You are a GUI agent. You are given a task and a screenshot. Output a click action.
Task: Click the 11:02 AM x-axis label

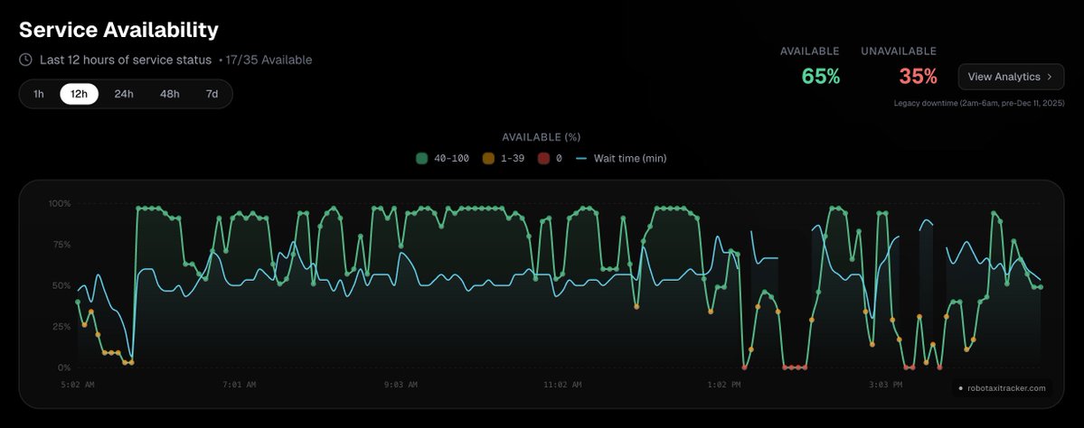point(562,385)
